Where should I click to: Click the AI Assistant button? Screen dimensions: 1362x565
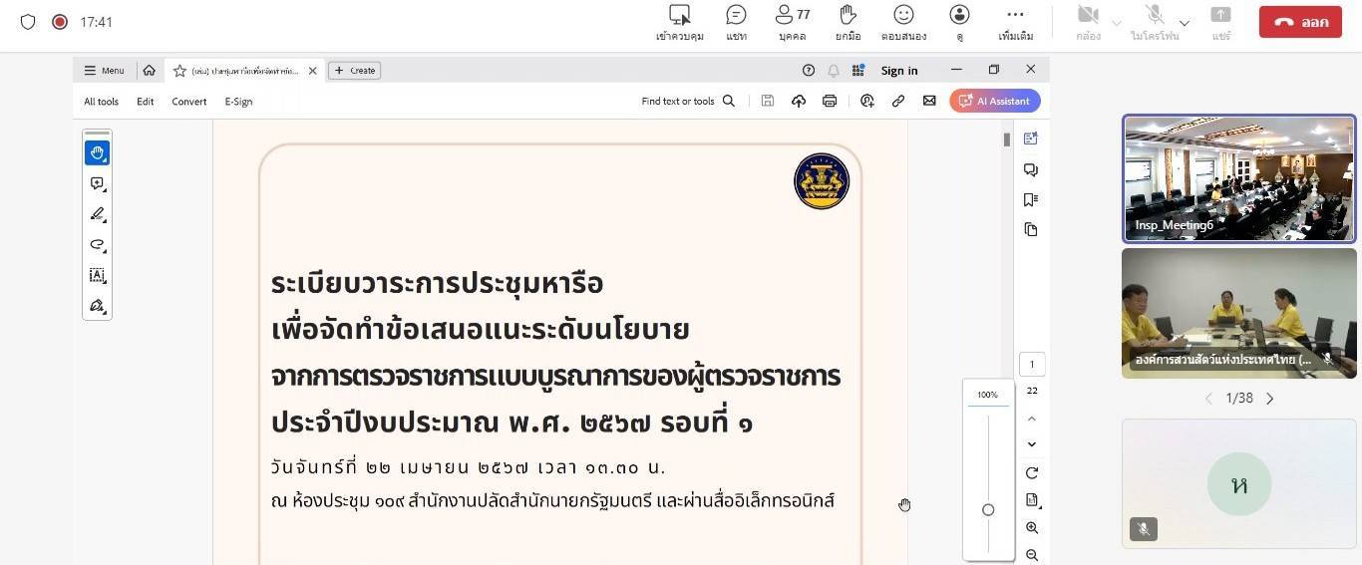995,101
